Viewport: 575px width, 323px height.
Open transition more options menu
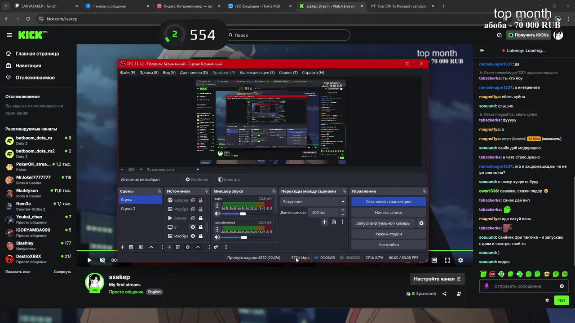(343, 222)
